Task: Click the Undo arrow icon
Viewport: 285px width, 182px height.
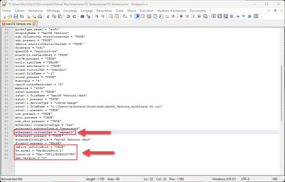Action: coord(68,17)
